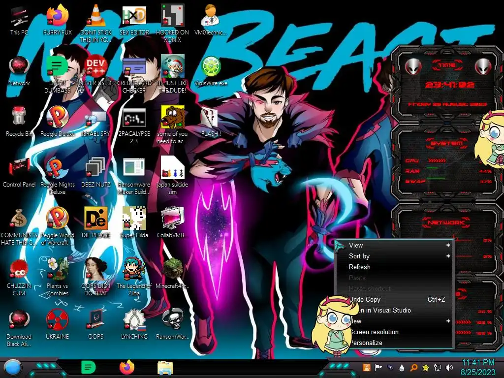Image resolution: width=504 pixels, height=378 pixels.
Task: Open the volume speaker tray icon
Action: tap(449, 367)
